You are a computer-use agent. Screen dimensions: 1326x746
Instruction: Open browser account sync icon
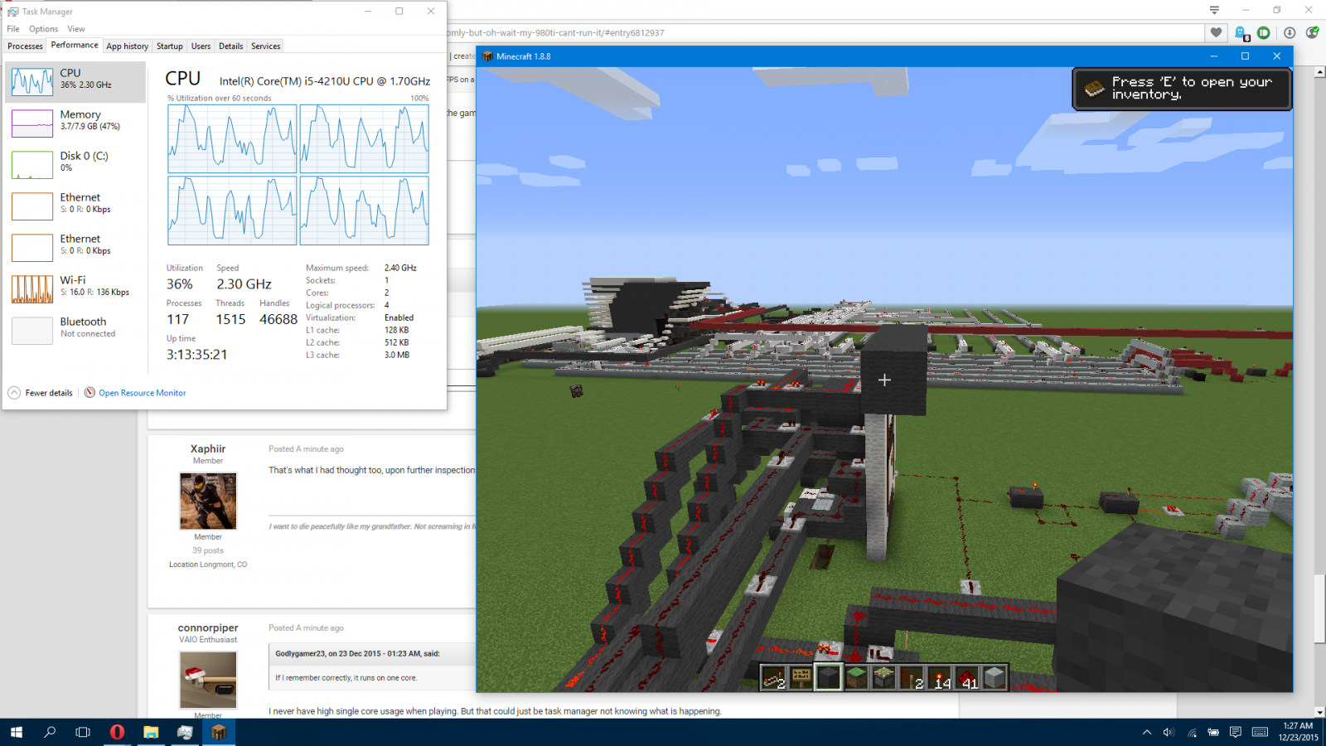(1313, 33)
